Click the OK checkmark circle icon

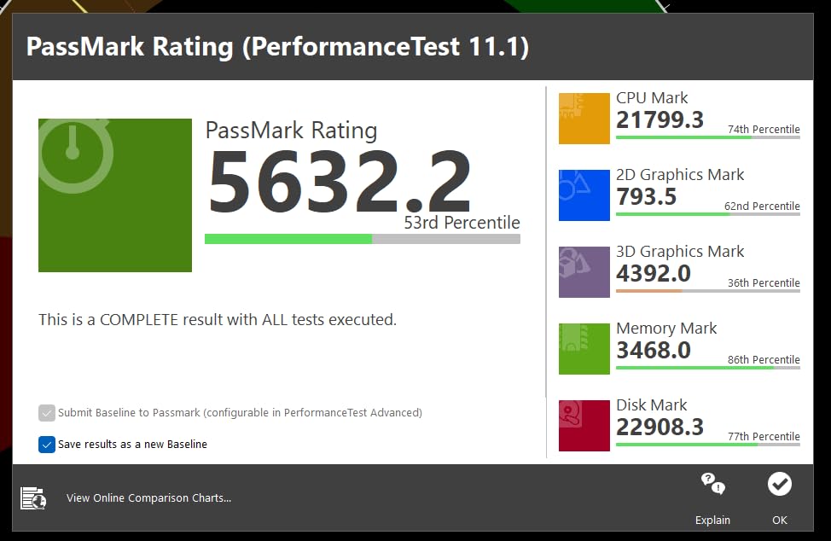point(780,484)
